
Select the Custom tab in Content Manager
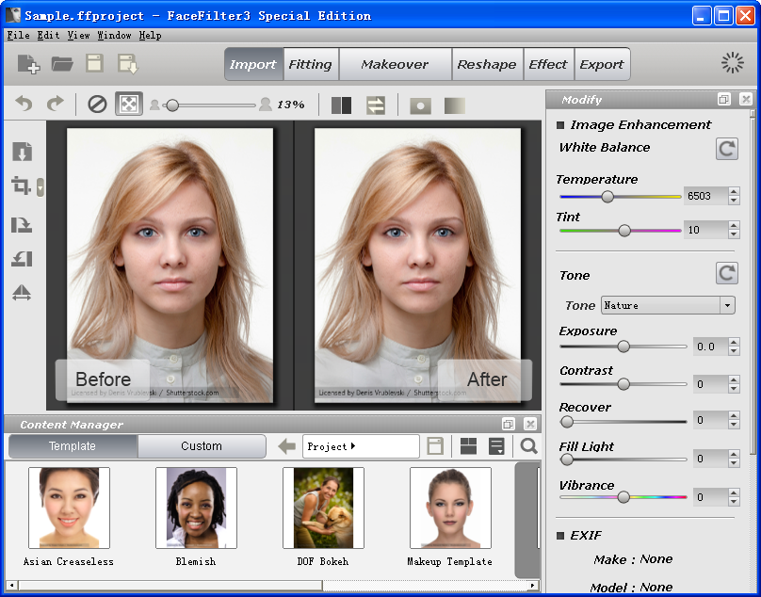coord(202,446)
